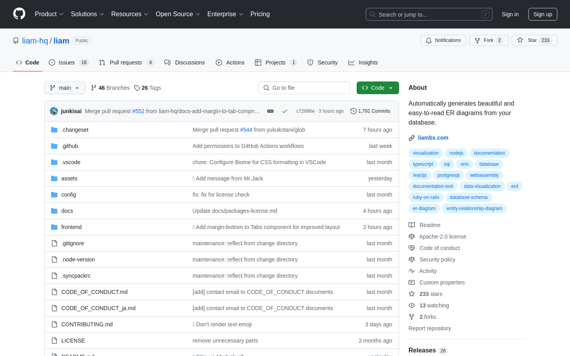Click the repository icon beside liam-hq

point(16,41)
